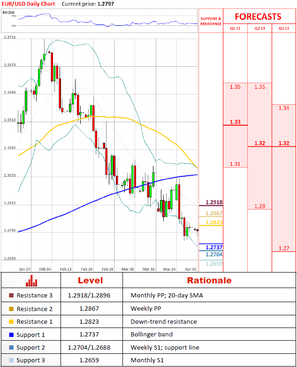Viewport: 297px width, 367px height.
Task: Click the SUPPORT & RESISTANCE column header
Action: 211,21
